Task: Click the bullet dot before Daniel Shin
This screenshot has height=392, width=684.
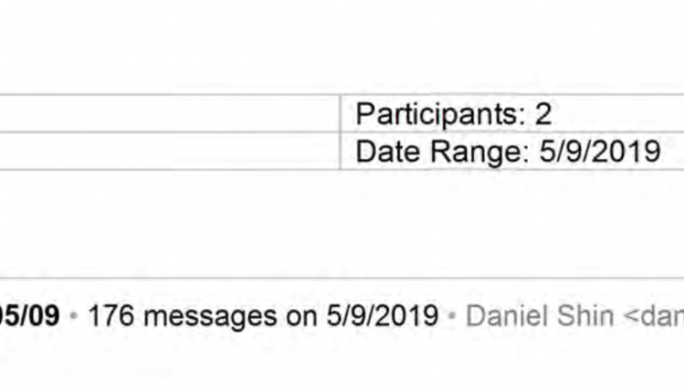Action: pos(451,316)
